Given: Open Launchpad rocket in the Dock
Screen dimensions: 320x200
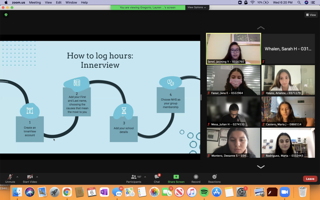Looking at the screenshot, I should coord(54,192).
